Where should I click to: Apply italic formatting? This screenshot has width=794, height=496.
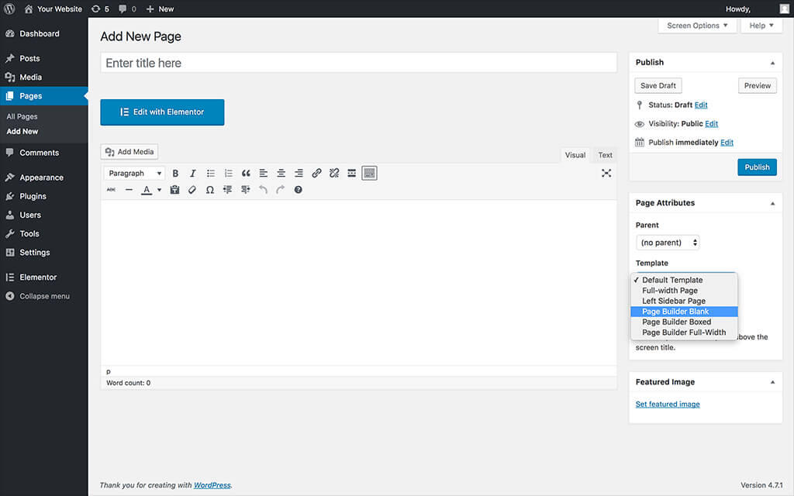pyautogui.click(x=192, y=173)
